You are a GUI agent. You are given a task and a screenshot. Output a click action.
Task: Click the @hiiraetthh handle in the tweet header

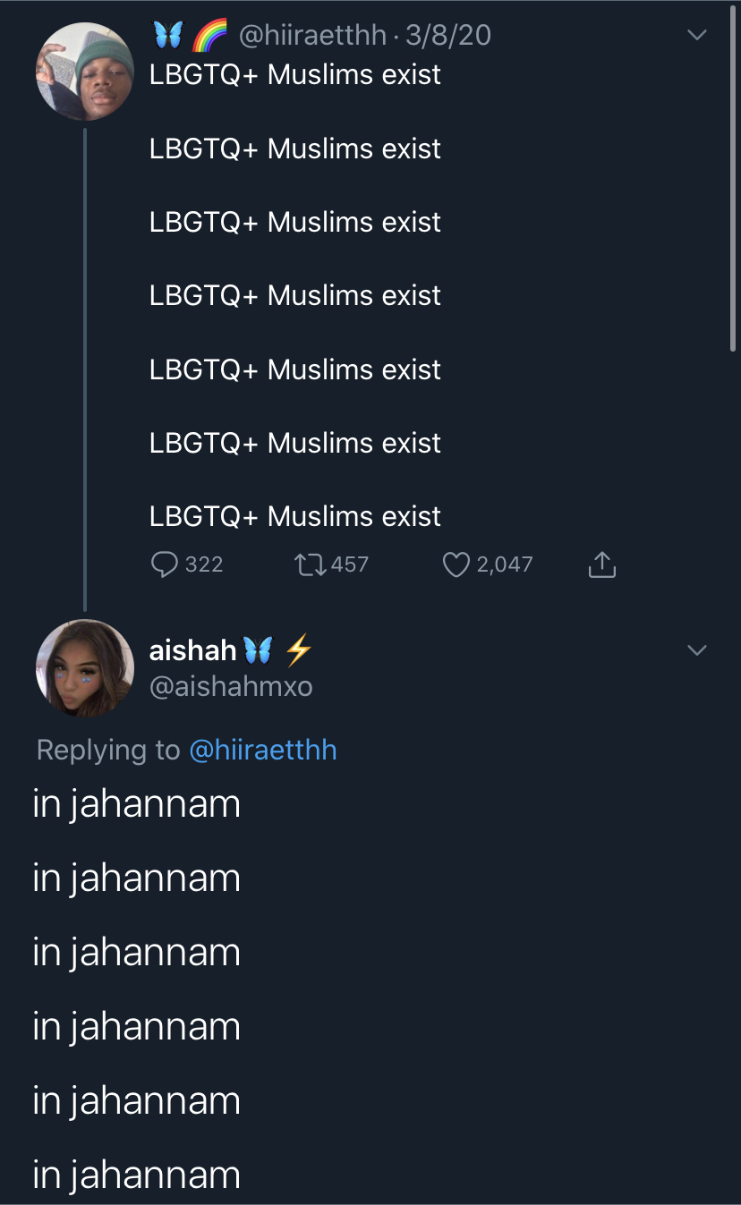click(312, 35)
